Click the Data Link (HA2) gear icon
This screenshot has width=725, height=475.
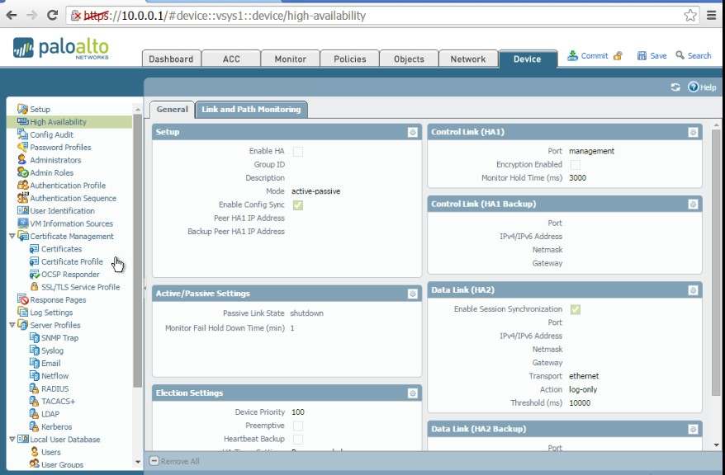pos(693,290)
